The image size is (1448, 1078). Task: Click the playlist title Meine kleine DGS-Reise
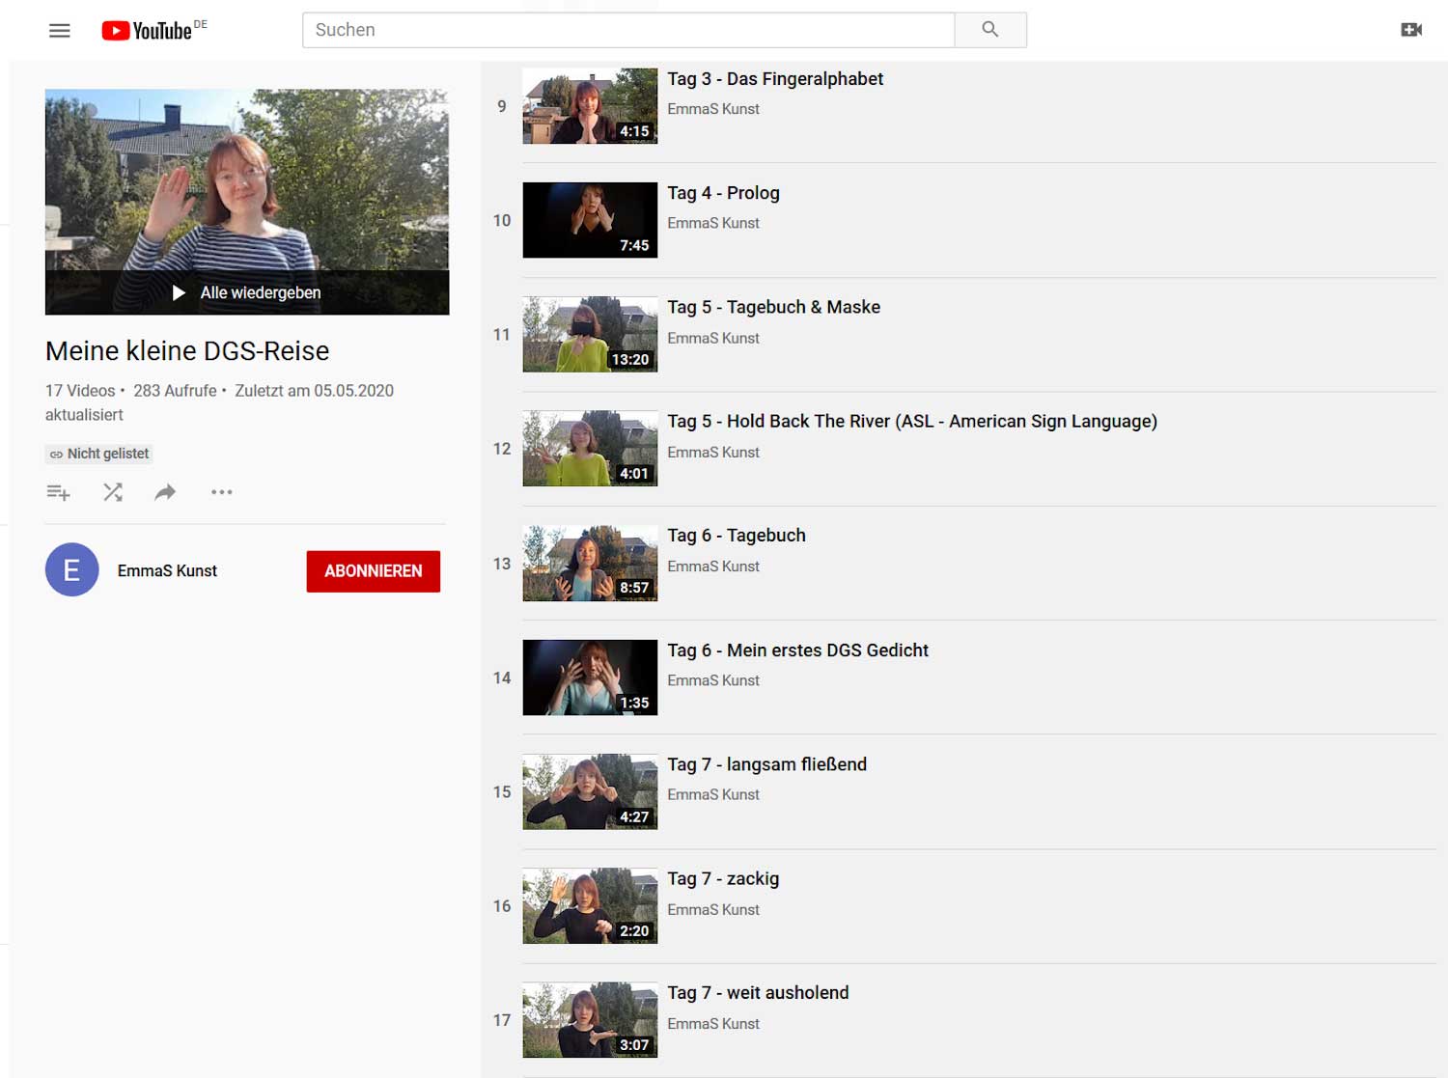point(187,351)
